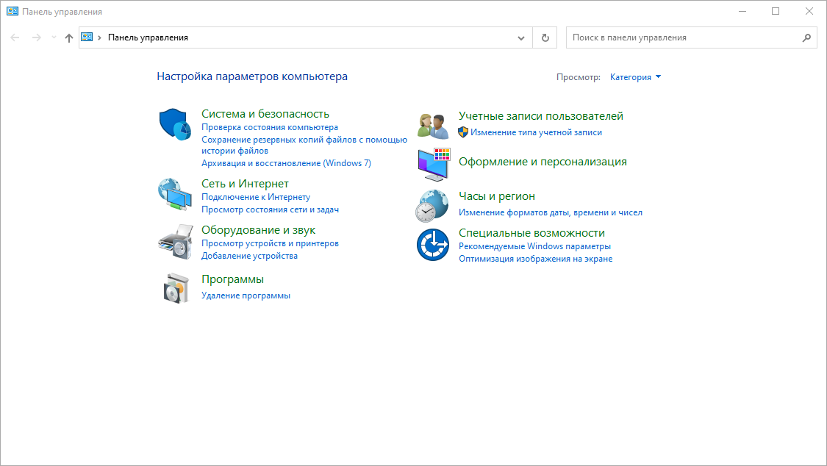
Task: Open the Hardware and Sound printer icon
Action: coord(175,241)
